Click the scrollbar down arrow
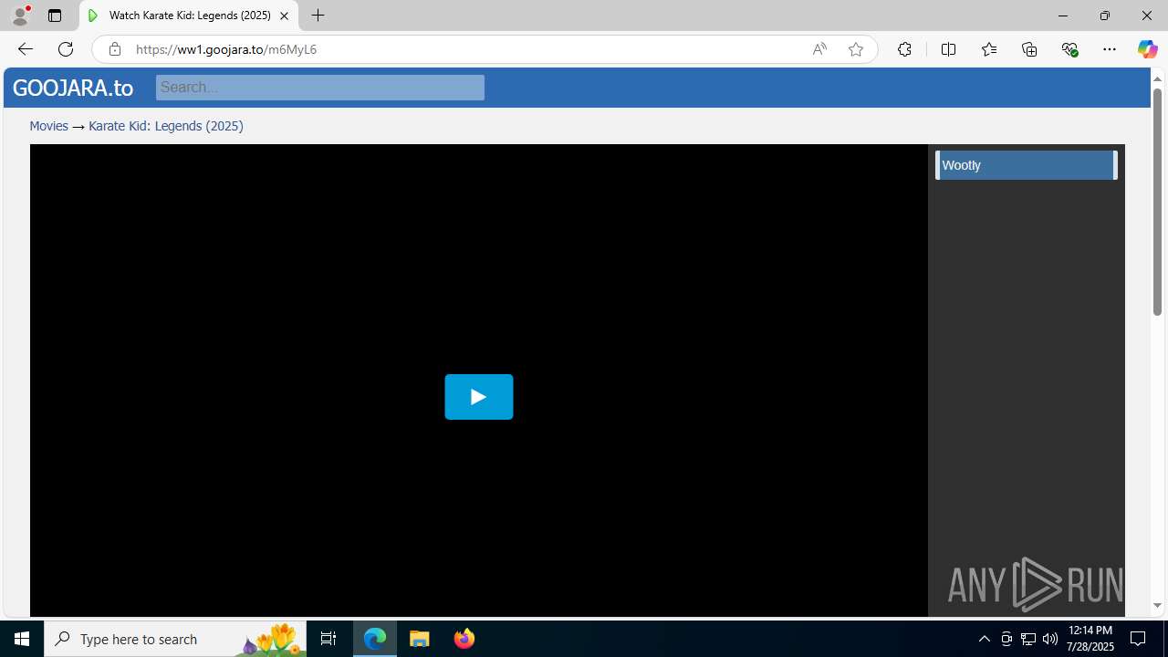This screenshot has height=657, width=1168. click(1157, 605)
